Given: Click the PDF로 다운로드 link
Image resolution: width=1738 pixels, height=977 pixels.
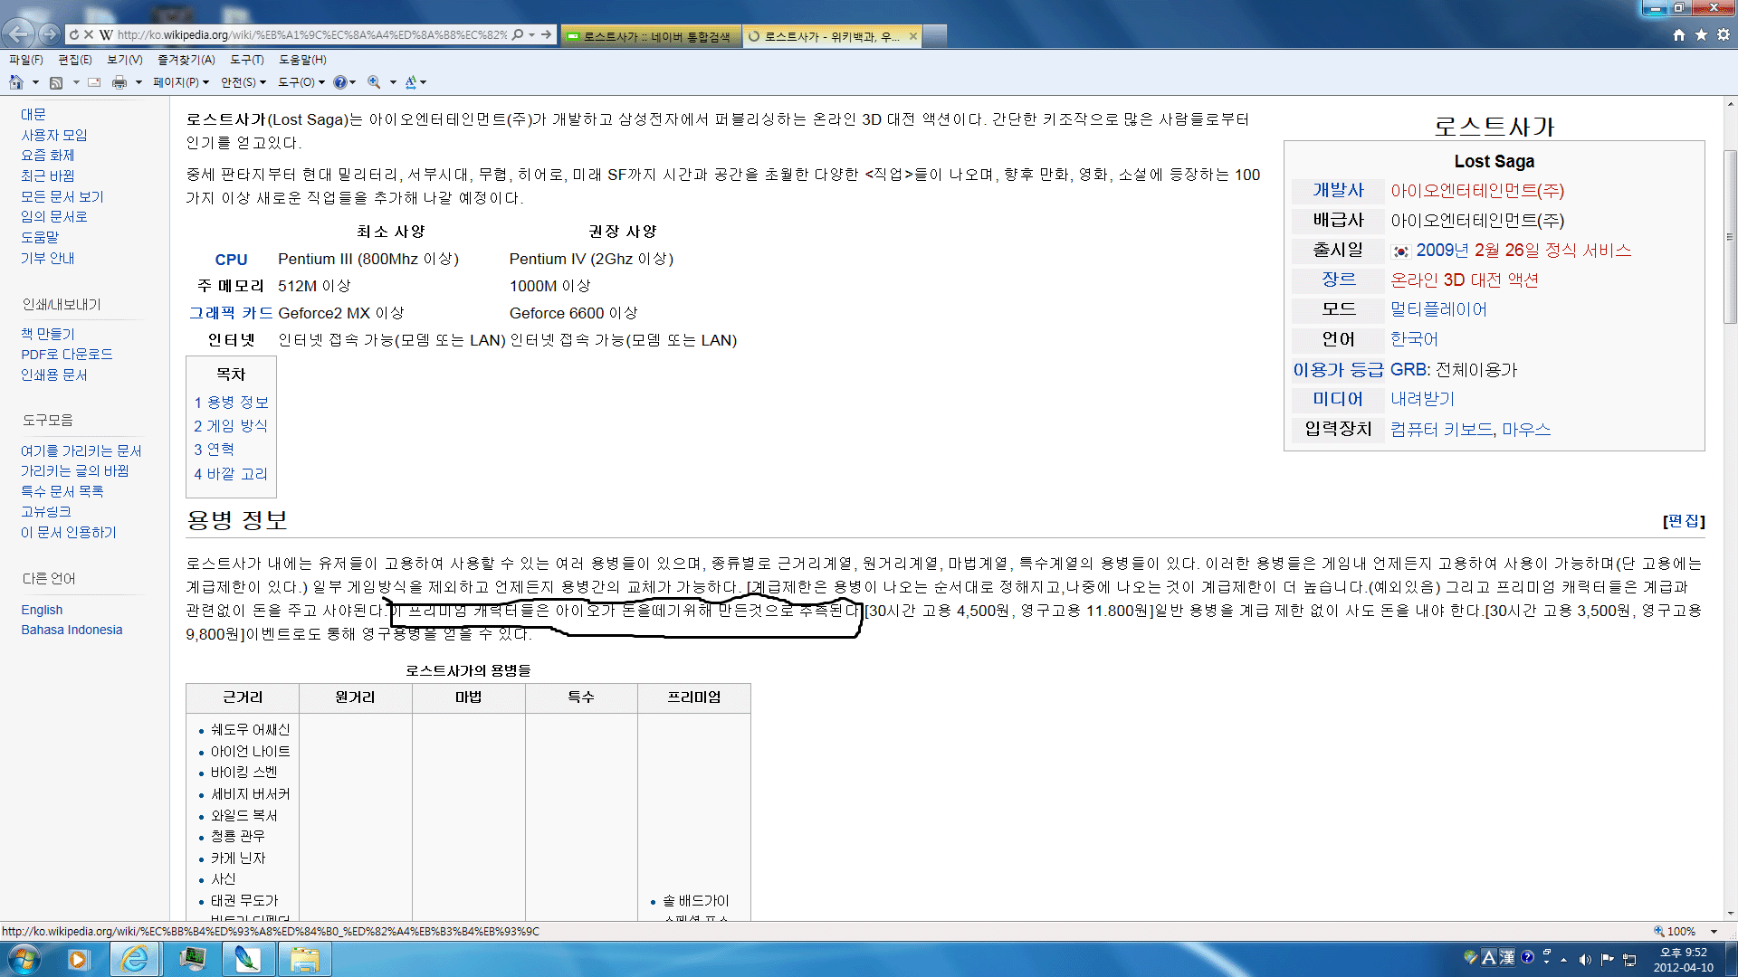Looking at the screenshot, I should tap(67, 355).
